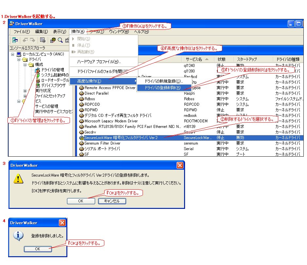Select the デジタル CD オーディオ再生フィルタ ドライバ row
The height and width of the screenshot is (265, 307).
[190, 116]
